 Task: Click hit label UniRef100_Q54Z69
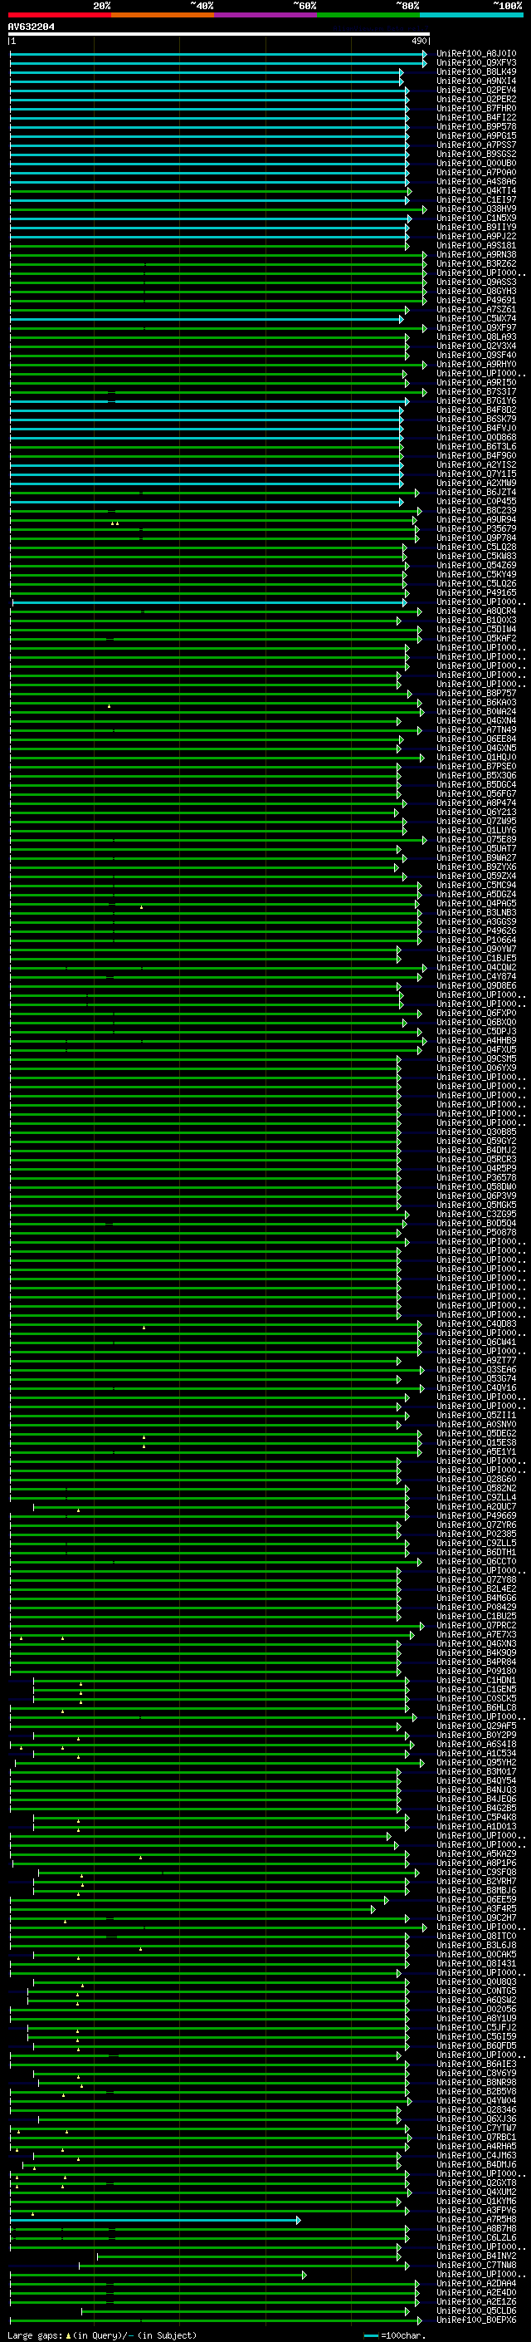click(x=476, y=566)
